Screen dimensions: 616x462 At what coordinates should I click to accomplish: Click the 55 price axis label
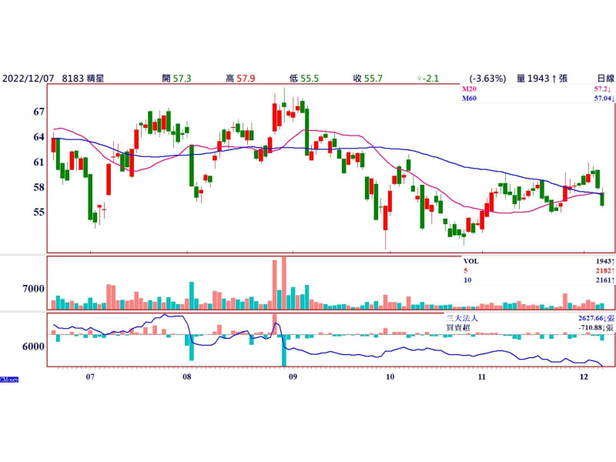(39, 213)
